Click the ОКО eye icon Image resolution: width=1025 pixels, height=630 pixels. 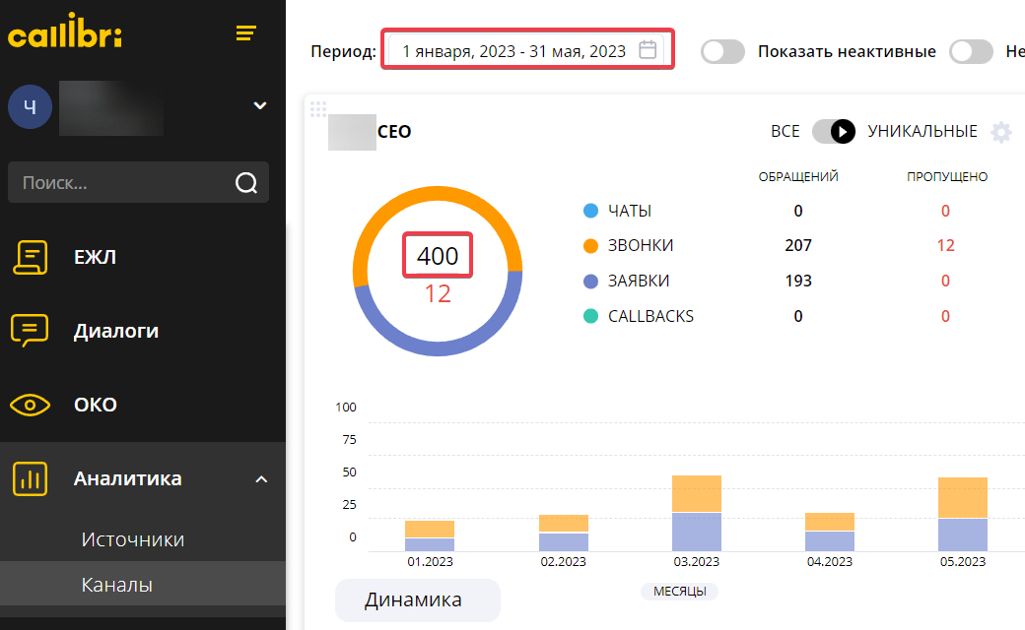[x=30, y=405]
